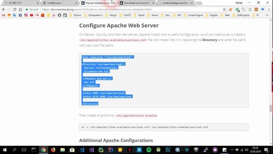This screenshot has height=154, width=273.
Task: Click the orange extension icon beside the star
Action: coord(231,9)
